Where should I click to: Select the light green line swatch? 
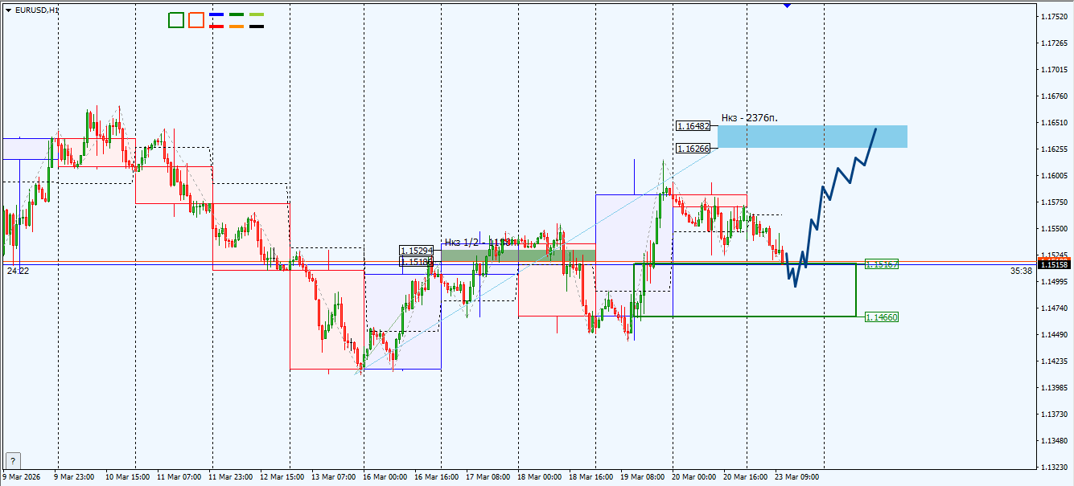pos(257,14)
